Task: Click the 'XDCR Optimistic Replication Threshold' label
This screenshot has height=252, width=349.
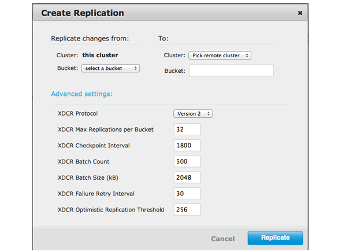Action: click(111, 209)
